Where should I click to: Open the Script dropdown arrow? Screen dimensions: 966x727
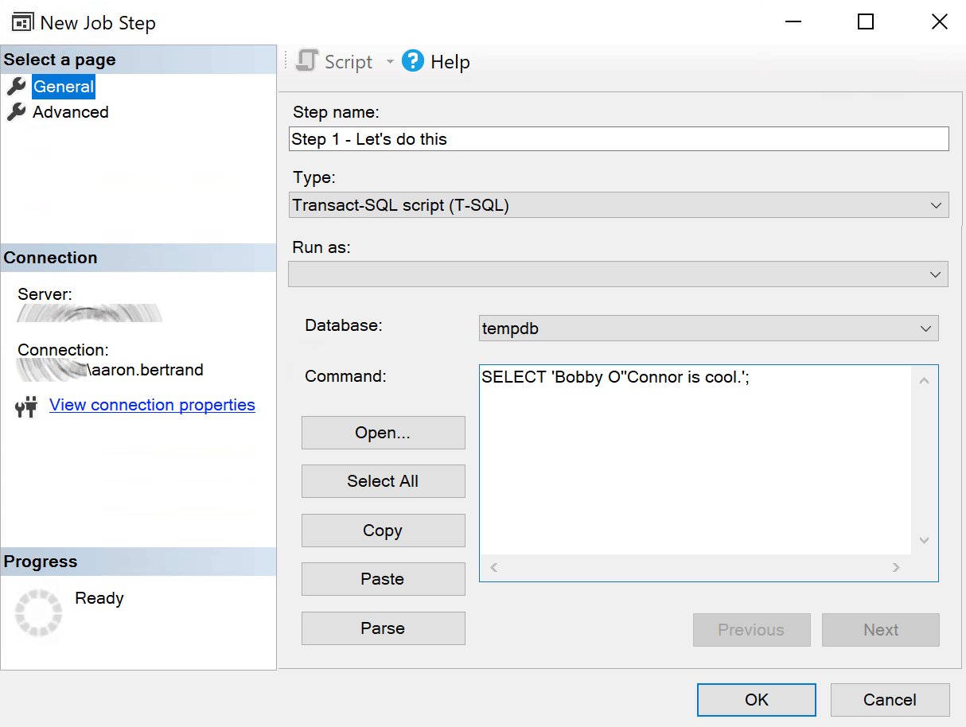pos(390,61)
